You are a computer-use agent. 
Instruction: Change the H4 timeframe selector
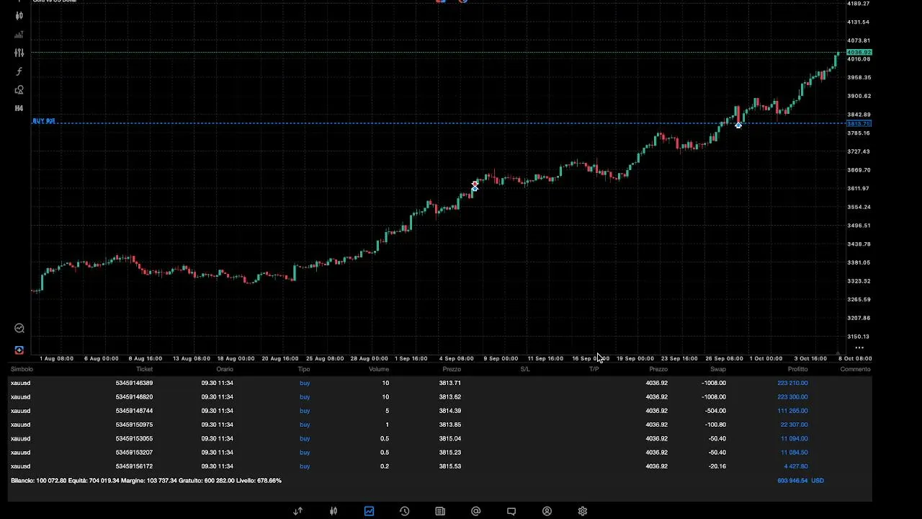(x=19, y=108)
